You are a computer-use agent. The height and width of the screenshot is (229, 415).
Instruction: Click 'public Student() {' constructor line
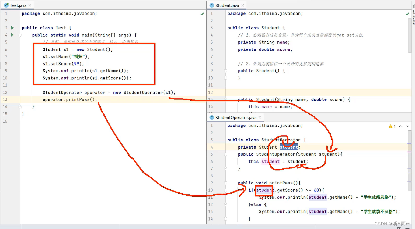tap(261, 71)
